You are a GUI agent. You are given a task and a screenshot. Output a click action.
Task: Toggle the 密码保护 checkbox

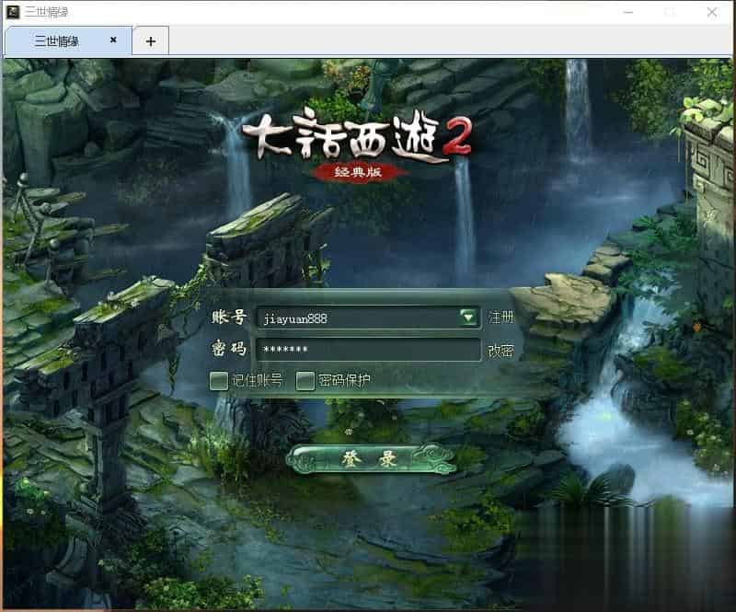pos(305,380)
